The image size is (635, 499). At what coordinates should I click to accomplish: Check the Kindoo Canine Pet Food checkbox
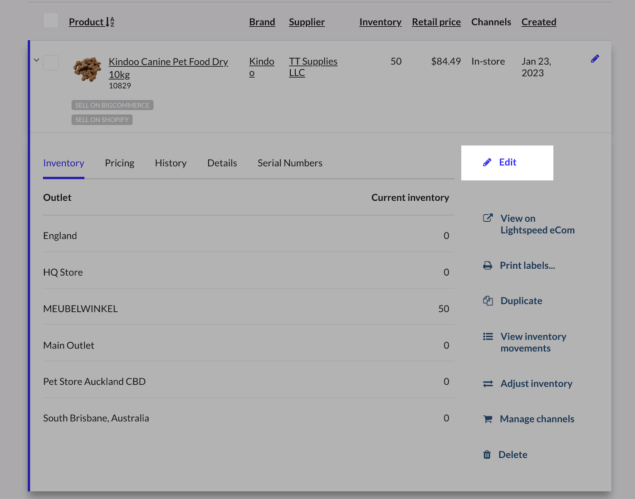51,63
